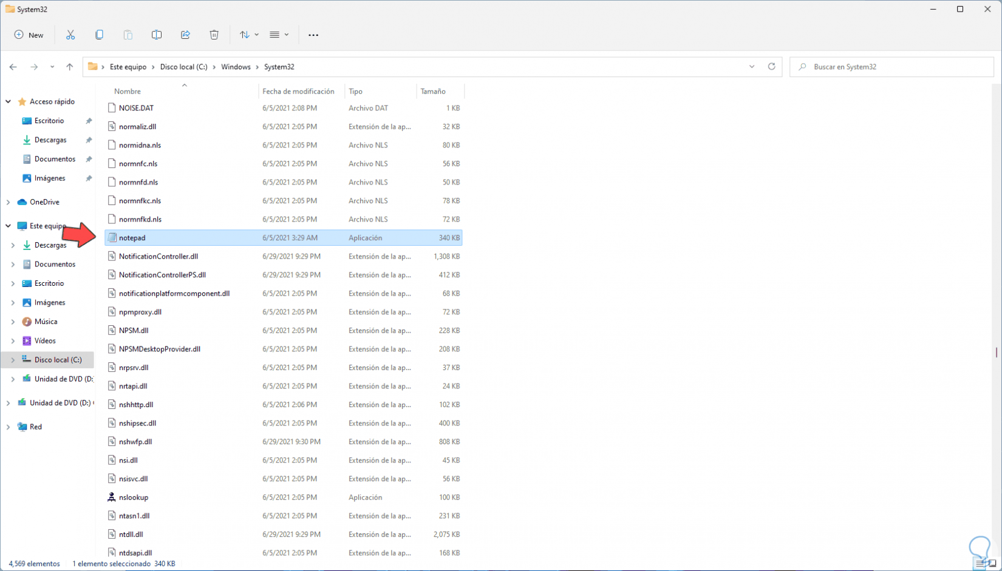Click the Rename icon in toolbar
This screenshot has width=1002, height=571.
click(157, 35)
